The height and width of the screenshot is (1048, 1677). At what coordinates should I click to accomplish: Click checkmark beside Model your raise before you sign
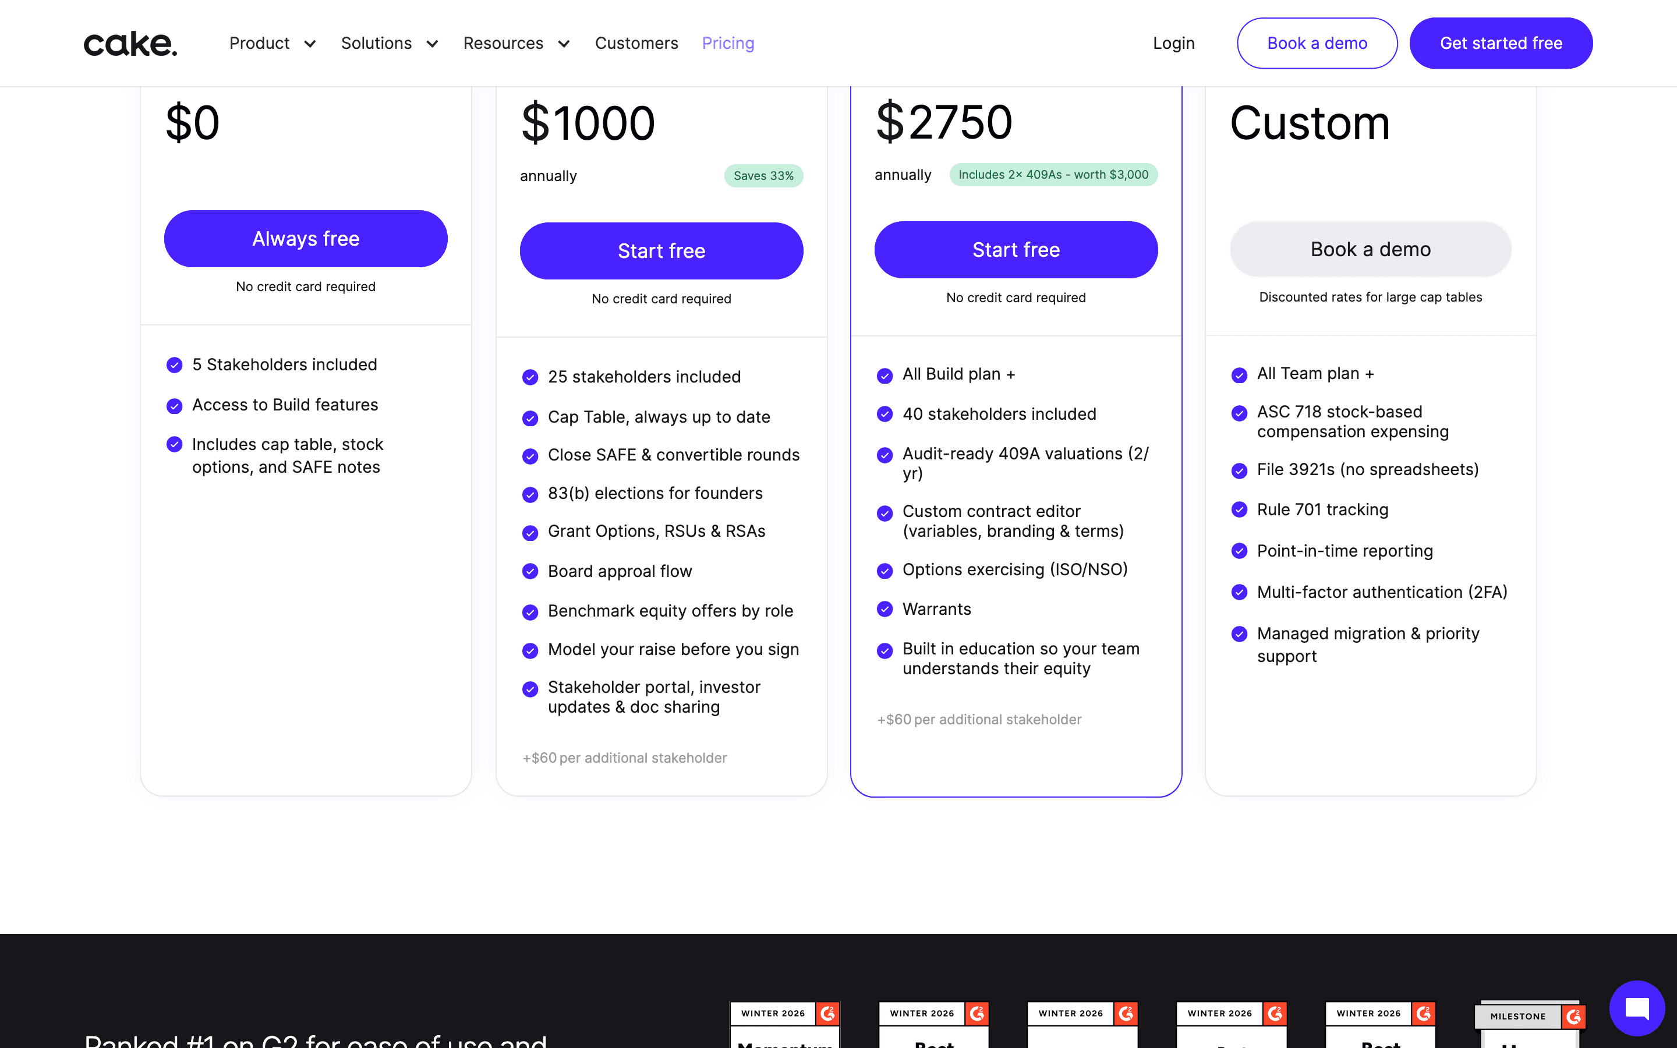(530, 650)
